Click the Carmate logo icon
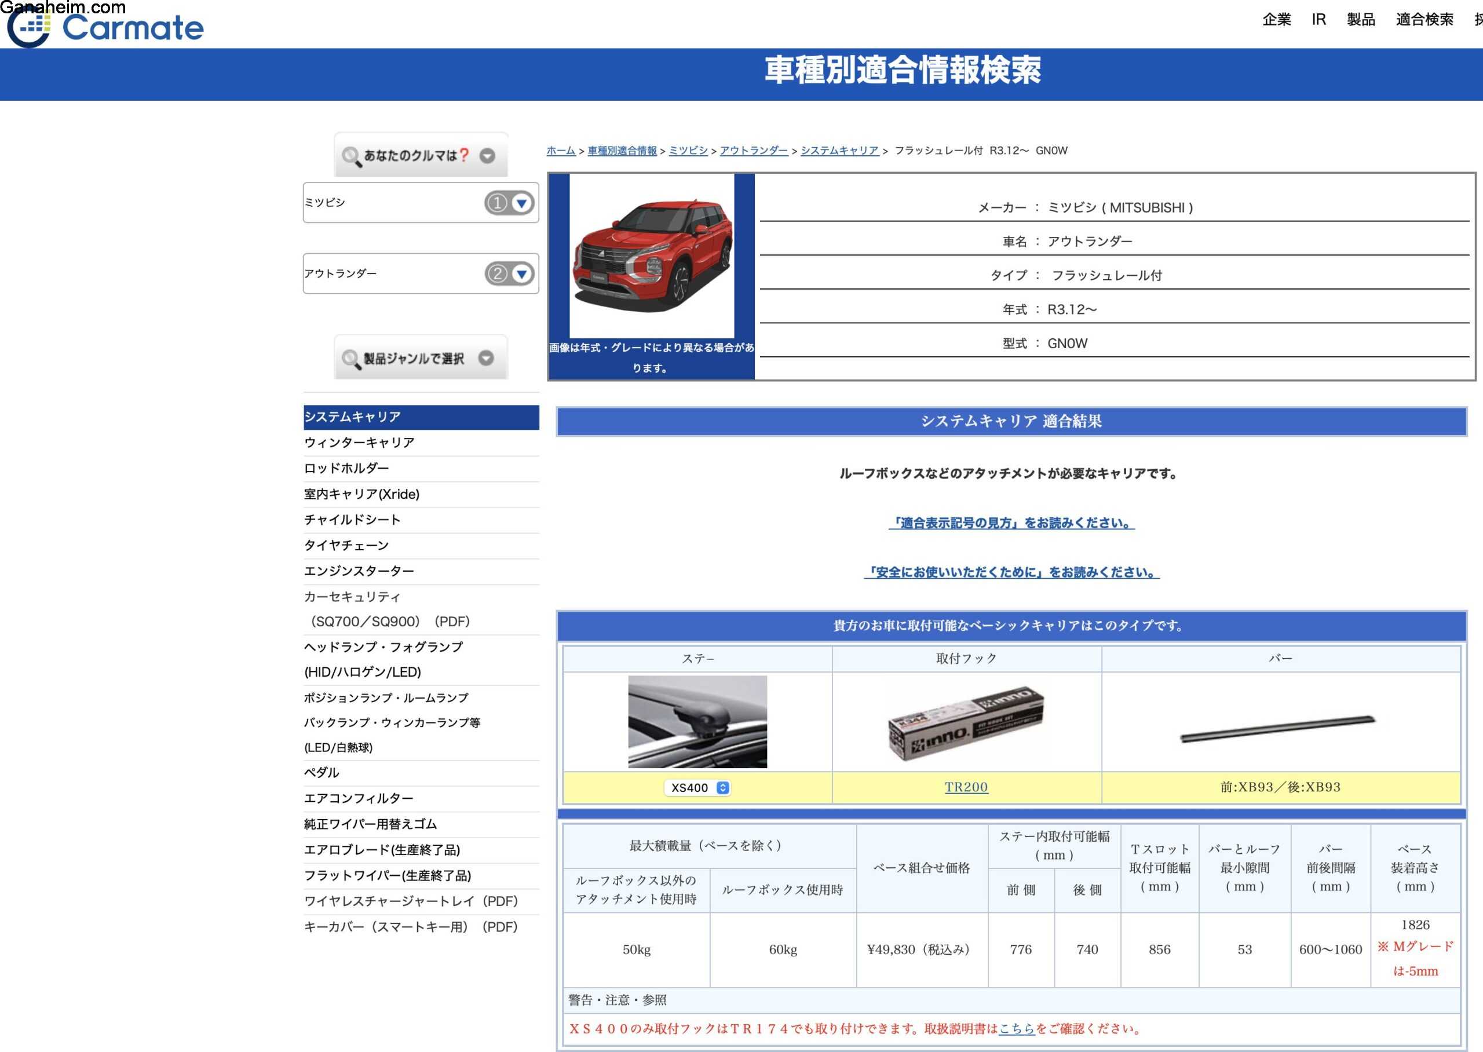Image resolution: width=1483 pixels, height=1052 pixels. [x=30, y=27]
